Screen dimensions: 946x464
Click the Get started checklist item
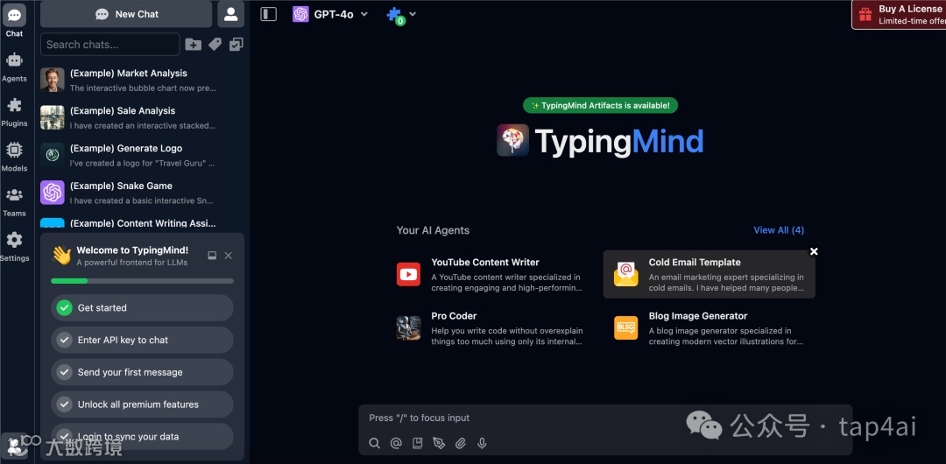tap(143, 307)
